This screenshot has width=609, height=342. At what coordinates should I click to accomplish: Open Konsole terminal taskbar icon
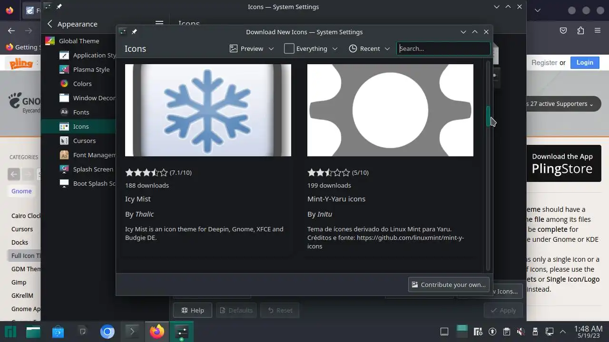(x=132, y=331)
